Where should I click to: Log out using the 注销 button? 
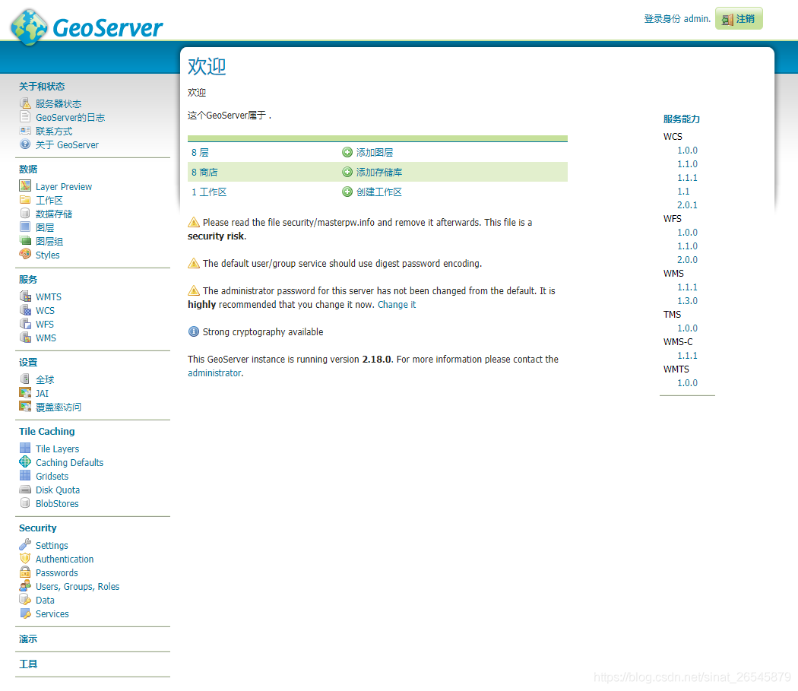(x=739, y=19)
